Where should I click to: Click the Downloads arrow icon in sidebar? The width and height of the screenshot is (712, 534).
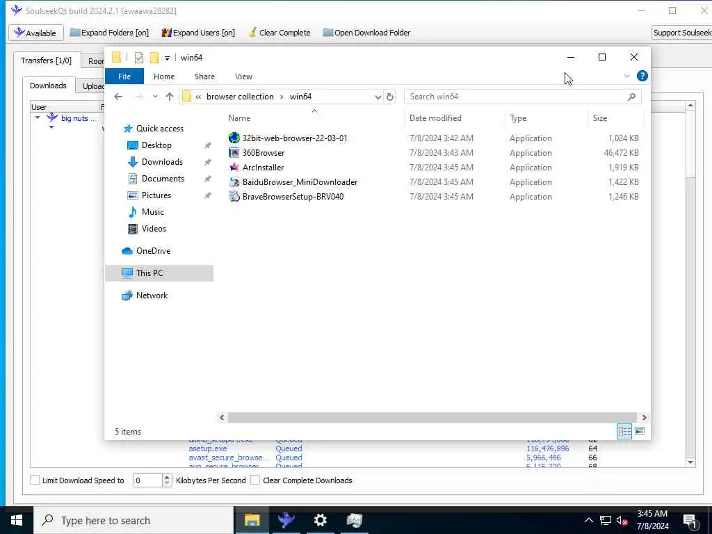coord(133,161)
